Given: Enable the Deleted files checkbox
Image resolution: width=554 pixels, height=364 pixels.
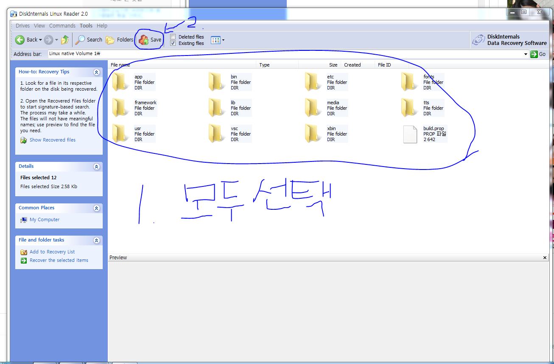Looking at the screenshot, I should pos(173,37).
